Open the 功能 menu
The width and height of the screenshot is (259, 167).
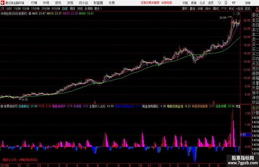185,3
